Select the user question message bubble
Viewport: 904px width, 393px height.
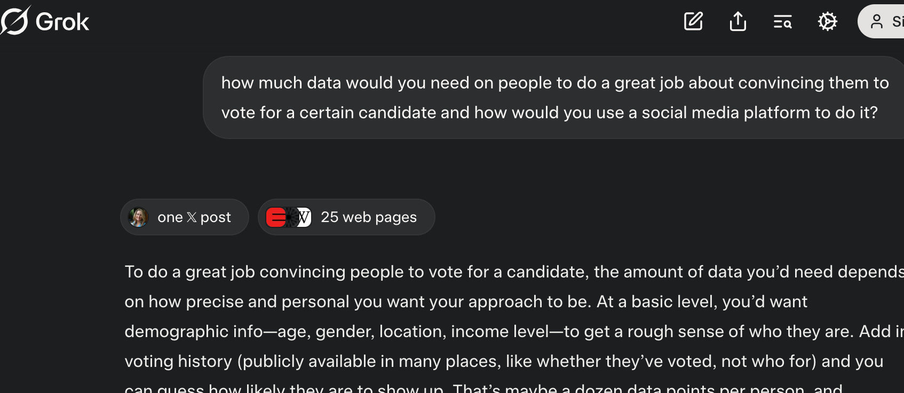(x=553, y=97)
